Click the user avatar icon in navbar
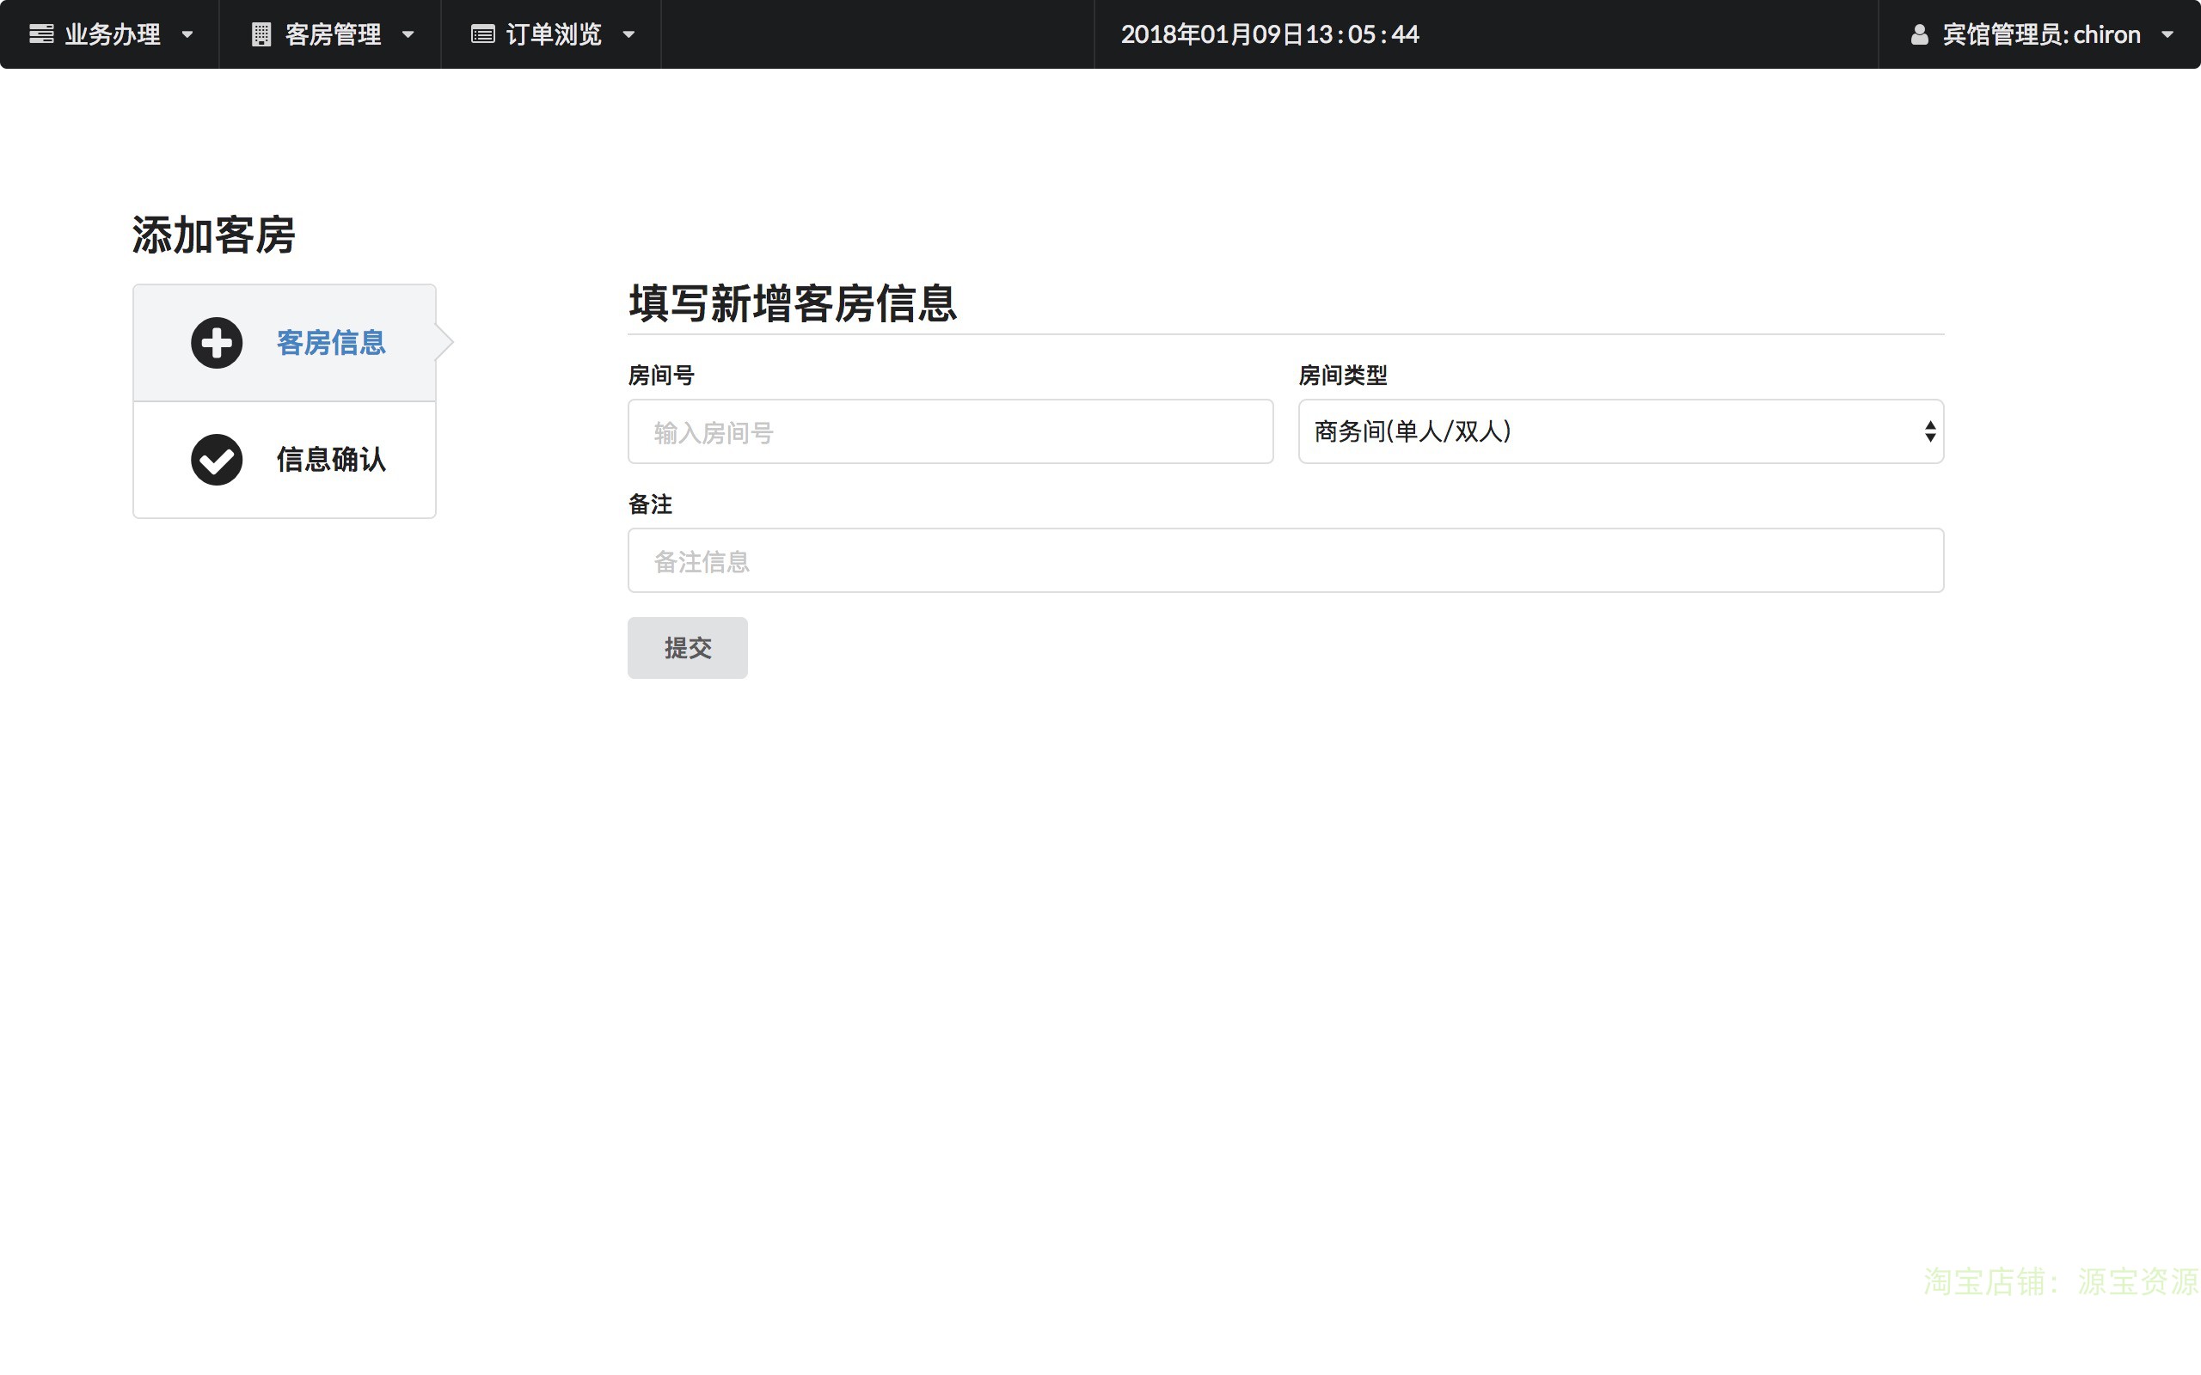This screenshot has height=1375, width=2201. point(1919,34)
